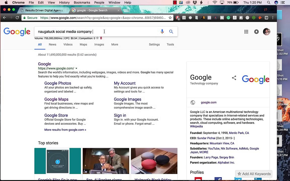This screenshot has height=181, width=290.
Task: Open Sundar Pichai link
Action: (x=206, y=138)
